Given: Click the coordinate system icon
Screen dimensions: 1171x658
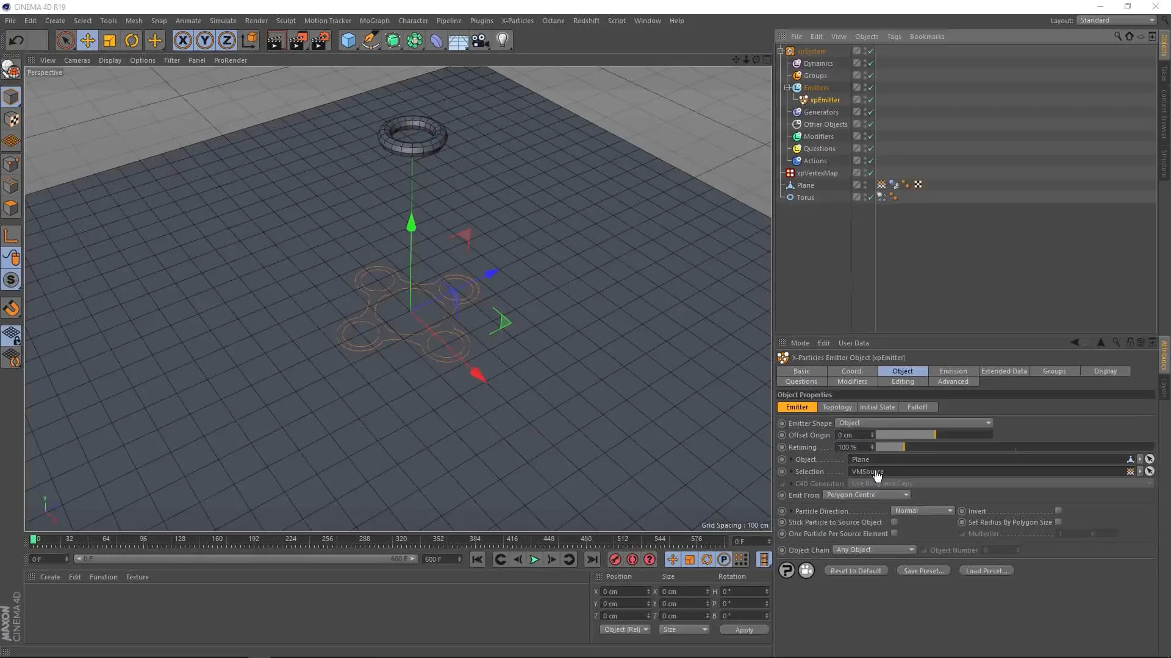Looking at the screenshot, I should (x=249, y=41).
